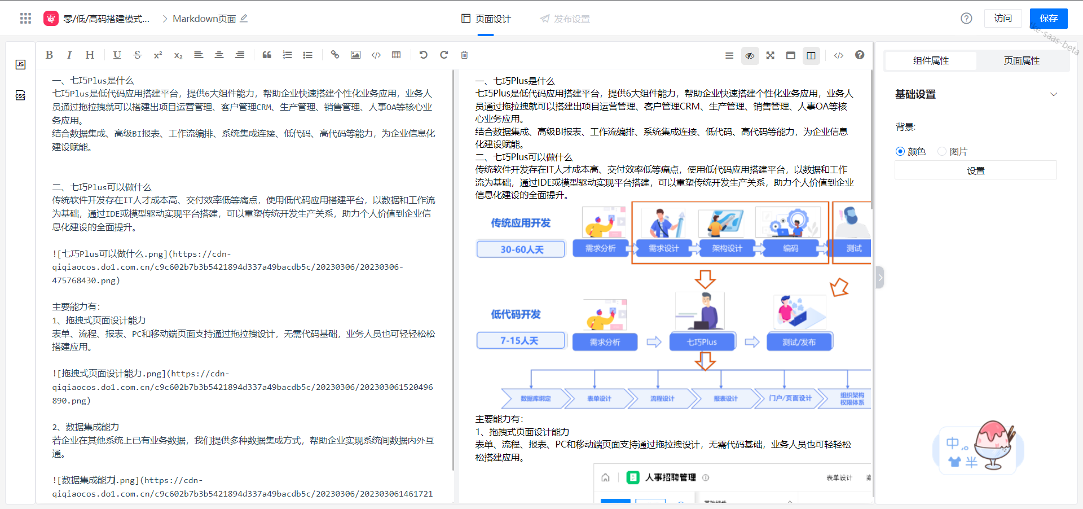1083x509 pixels.
Task: Insert a table
Action: pyautogui.click(x=397, y=55)
